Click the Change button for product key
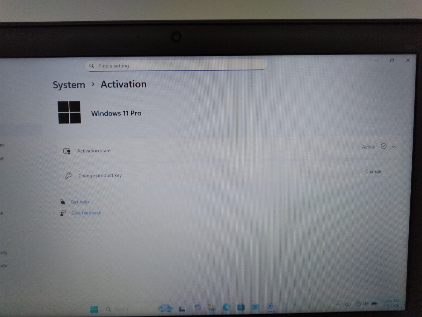Screen dimensions: 422x317 click(373, 171)
